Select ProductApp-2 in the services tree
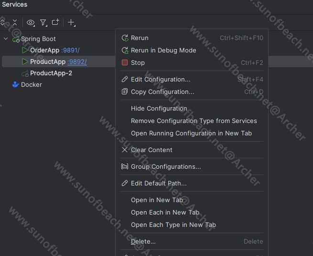This screenshot has width=313, height=256. click(51, 73)
